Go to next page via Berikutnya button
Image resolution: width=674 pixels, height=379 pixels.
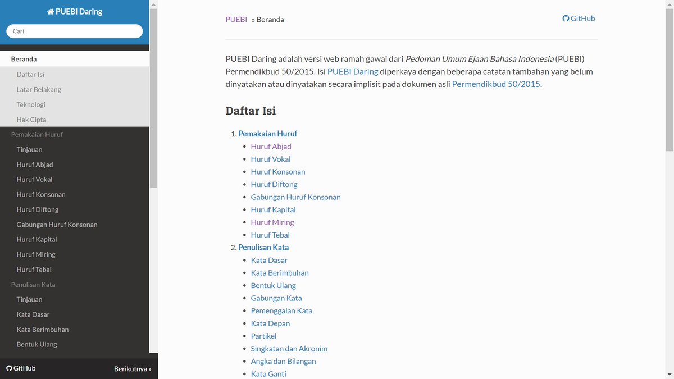[133, 368]
